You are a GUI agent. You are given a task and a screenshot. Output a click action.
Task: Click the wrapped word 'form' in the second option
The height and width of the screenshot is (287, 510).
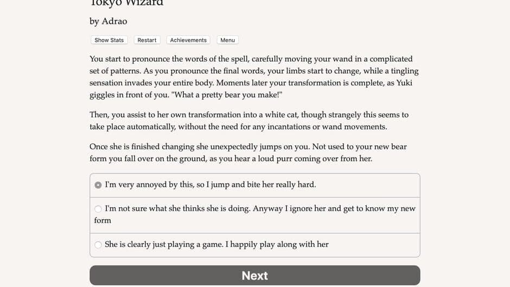click(103, 221)
